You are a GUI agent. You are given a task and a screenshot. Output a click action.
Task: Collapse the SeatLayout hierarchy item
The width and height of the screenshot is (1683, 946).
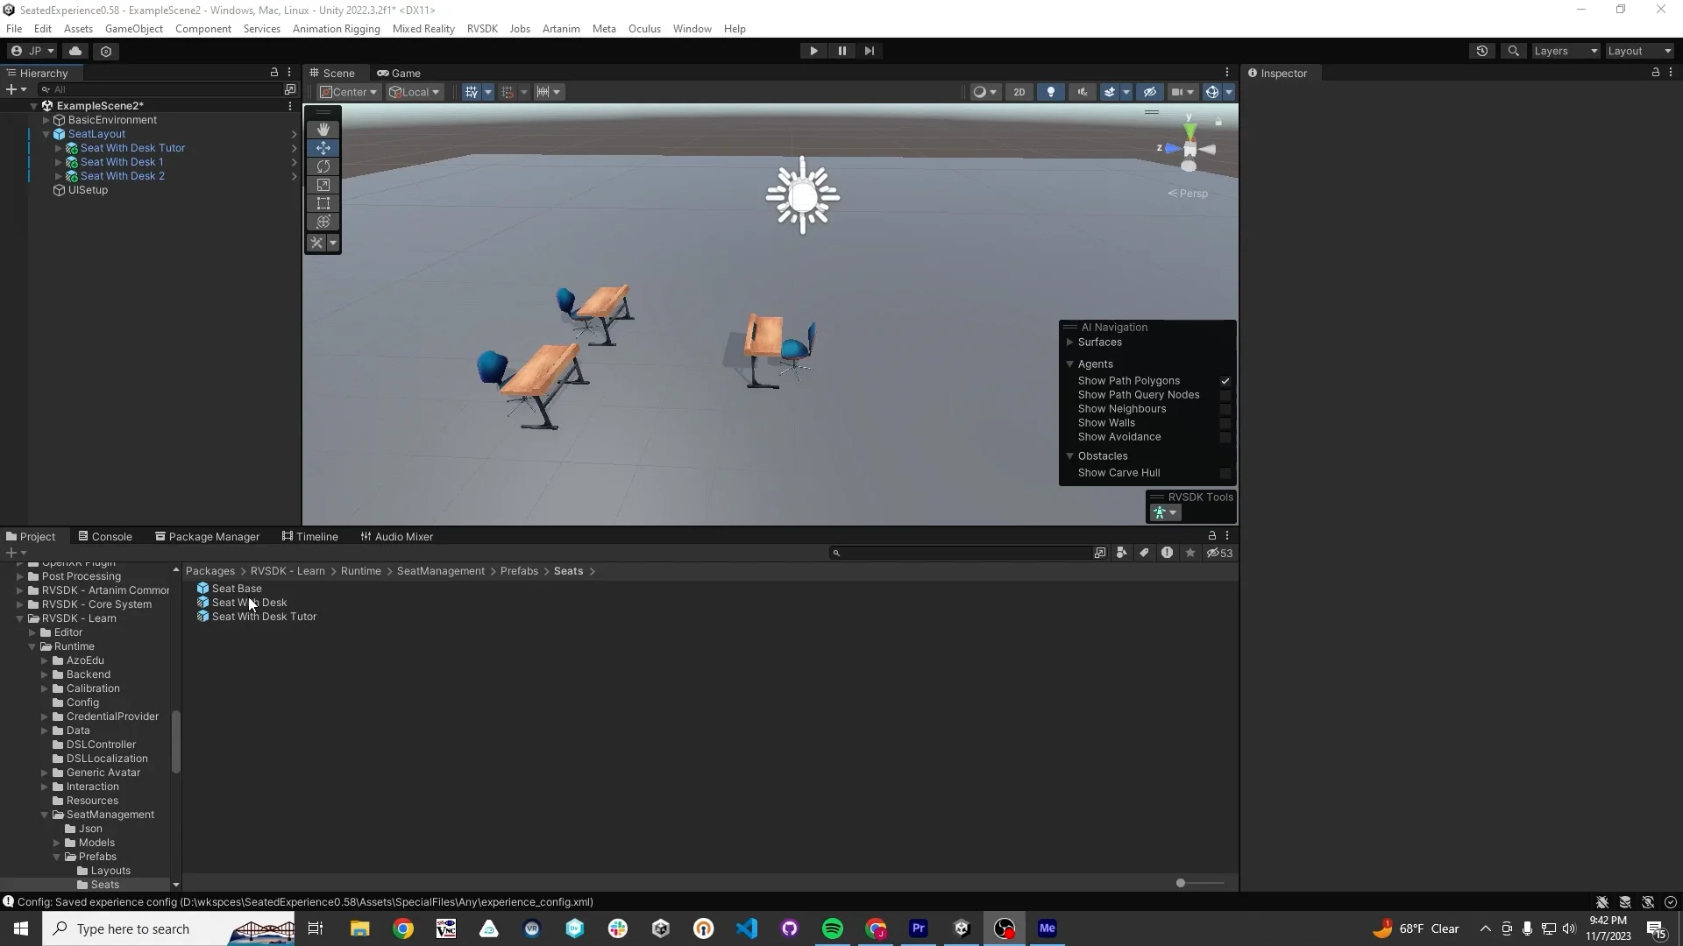coord(46,134)
